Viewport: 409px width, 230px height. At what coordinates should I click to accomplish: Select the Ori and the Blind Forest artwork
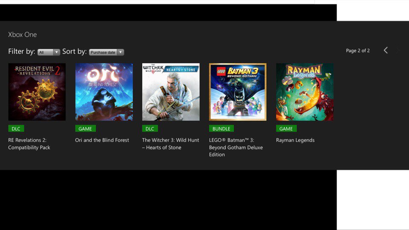pyautogui.click(x=104, y=92)
